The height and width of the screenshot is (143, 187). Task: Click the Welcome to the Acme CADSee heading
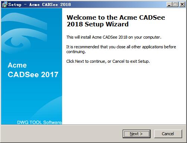tap(116, 17)
